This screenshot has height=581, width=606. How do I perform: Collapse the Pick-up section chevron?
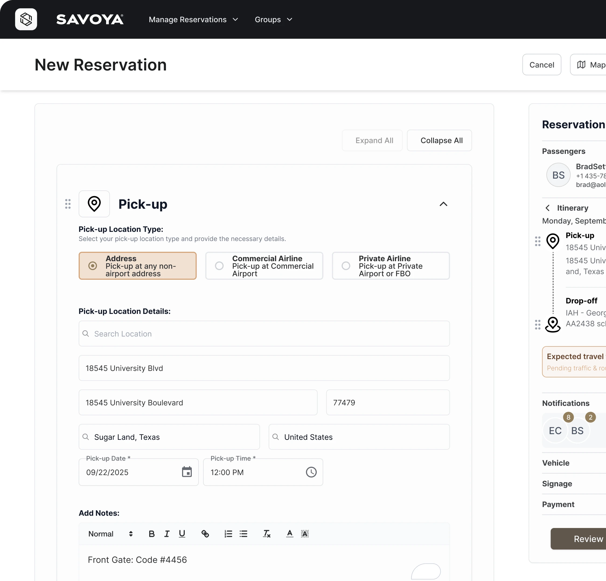443,204
